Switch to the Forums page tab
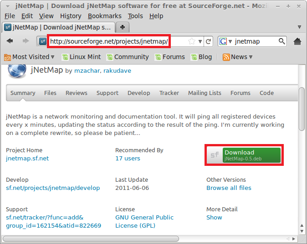 (x=240, y=93)
